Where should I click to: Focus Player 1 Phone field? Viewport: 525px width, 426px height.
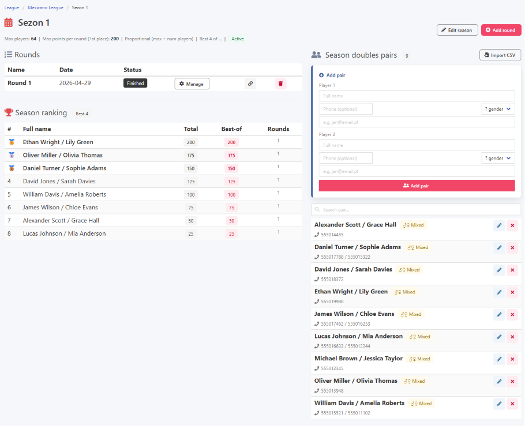pyautogui.click(x=346, y=109)
